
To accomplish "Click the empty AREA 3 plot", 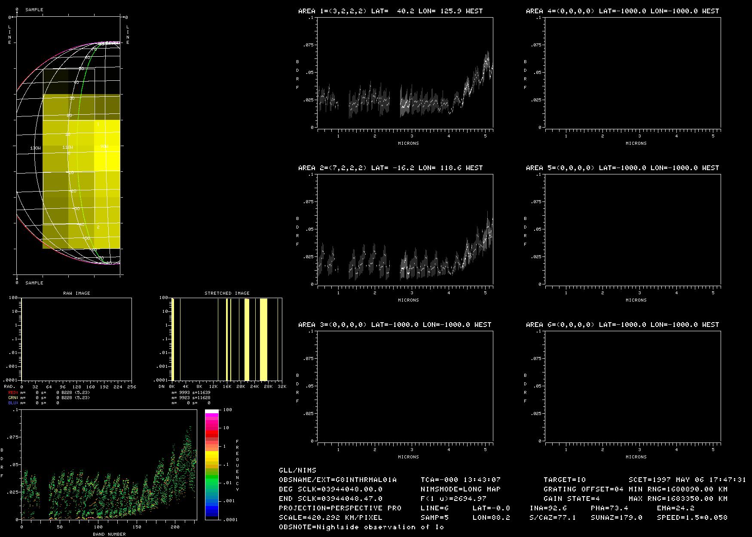I will click(405, 386).
